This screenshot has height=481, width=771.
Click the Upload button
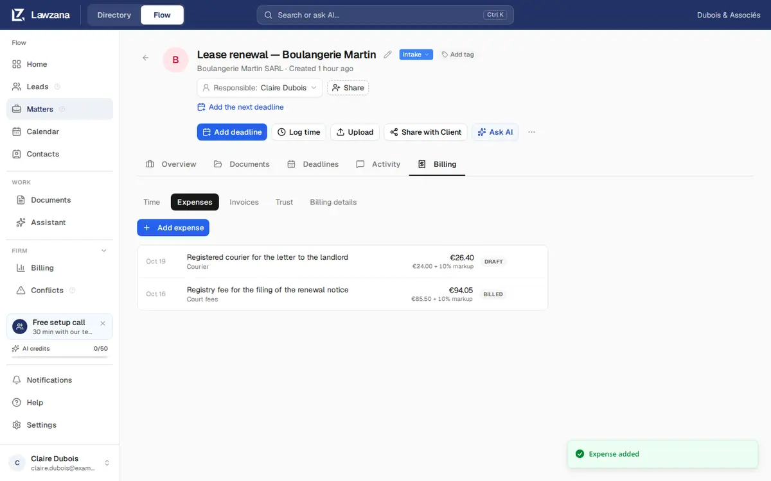coord(355,132)
